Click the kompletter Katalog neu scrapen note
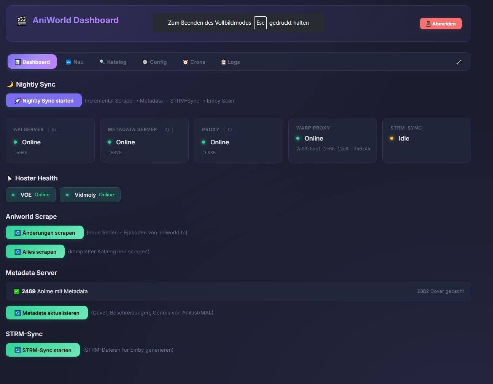The height and width of the screenshot is (384, 493). tap(109, 251)
